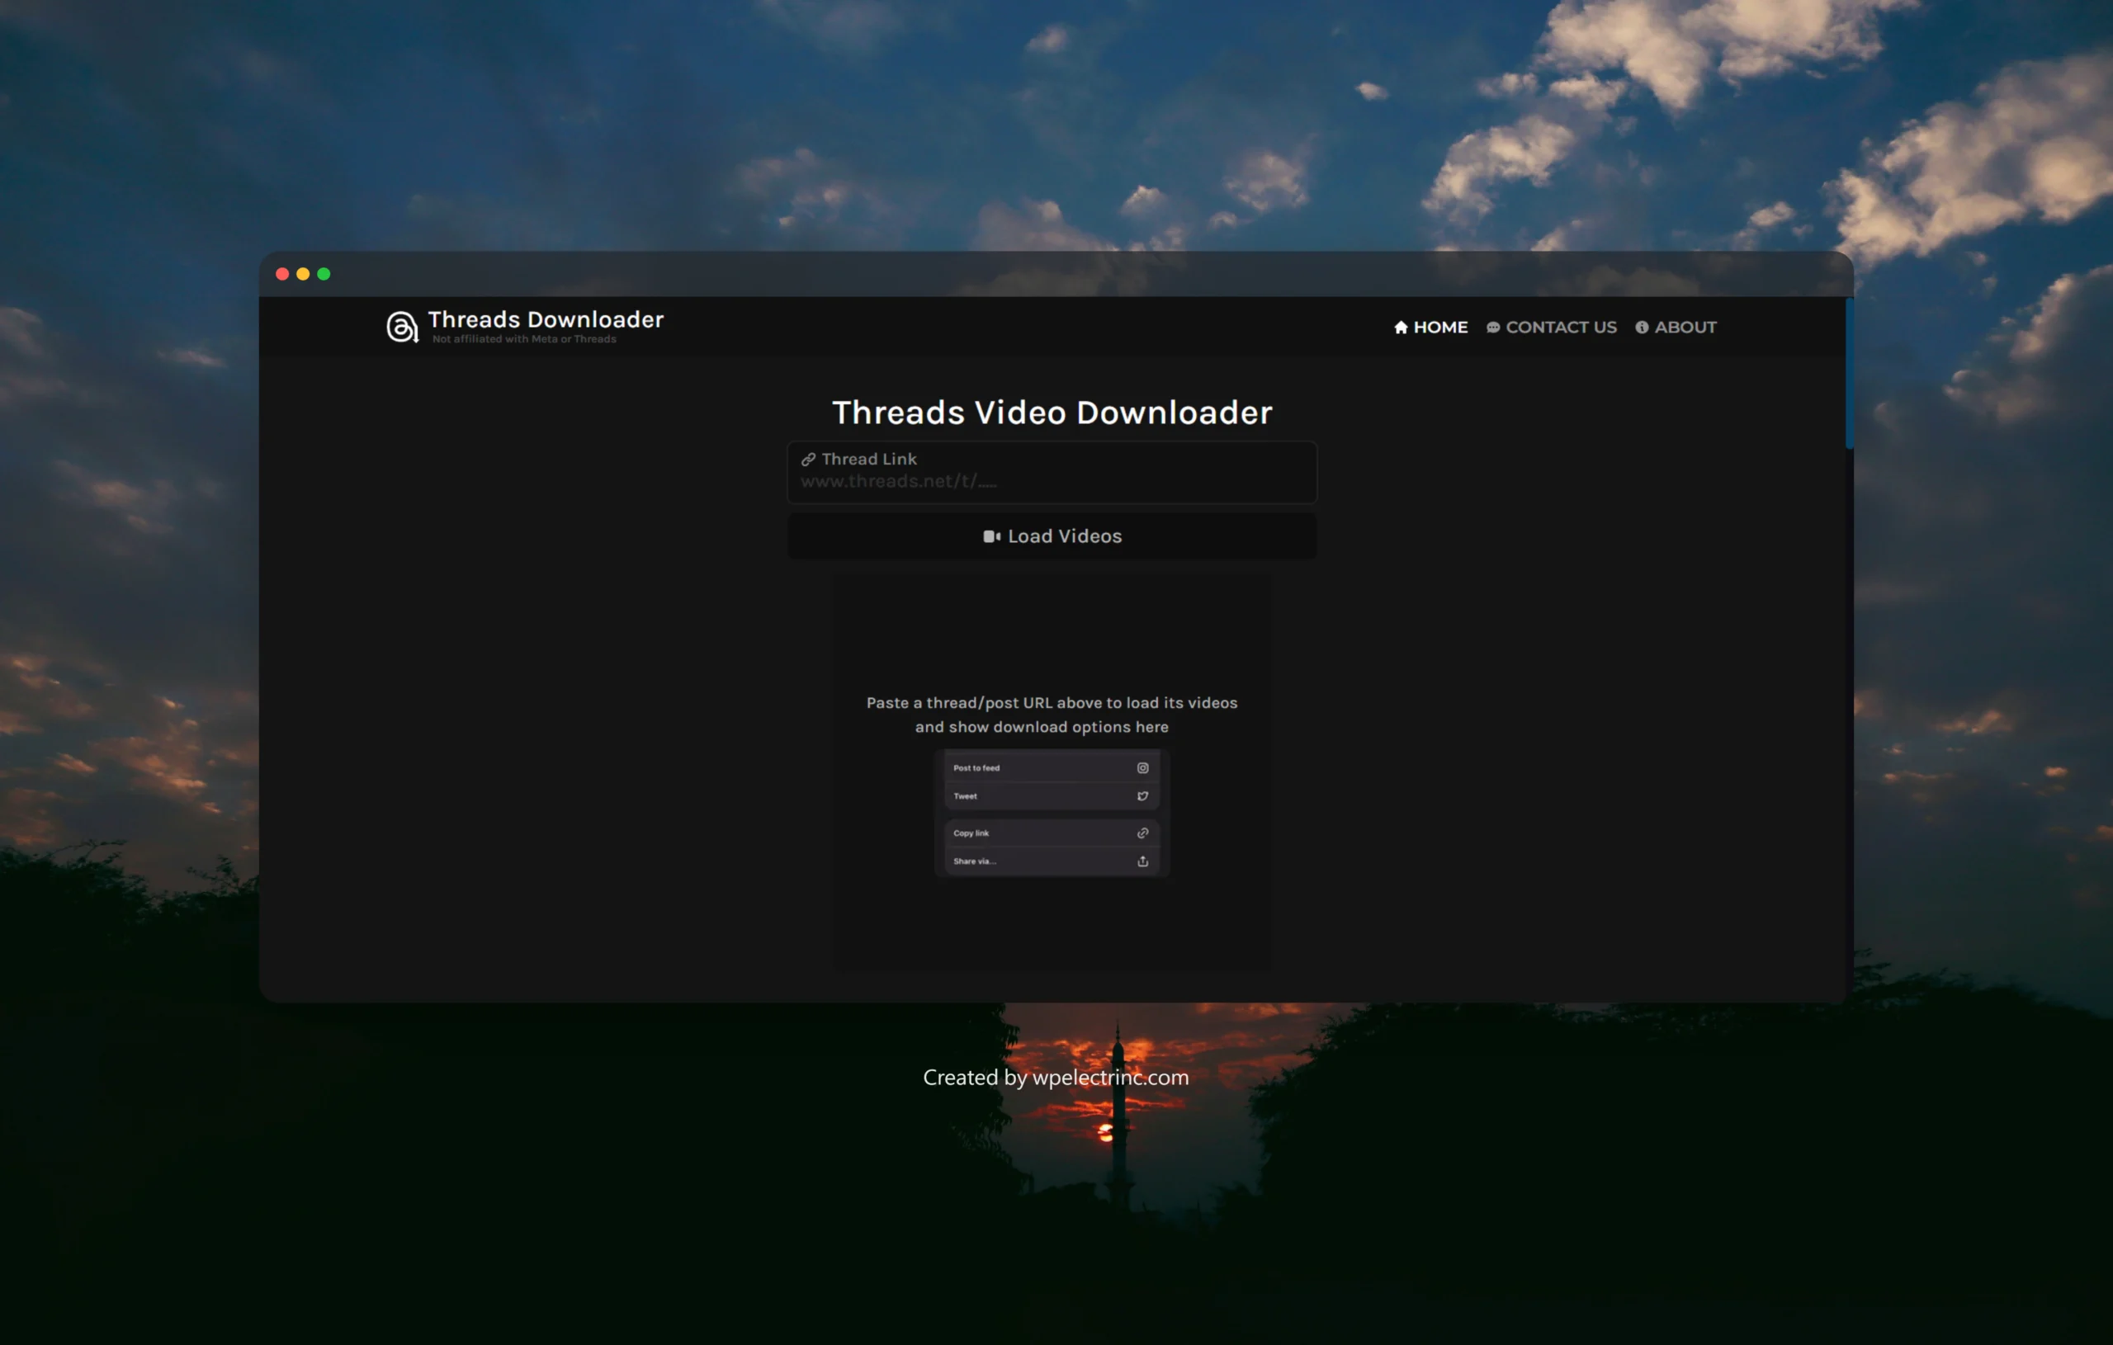
Task: Open the CONTACT US page
Action: point(1552,328)
